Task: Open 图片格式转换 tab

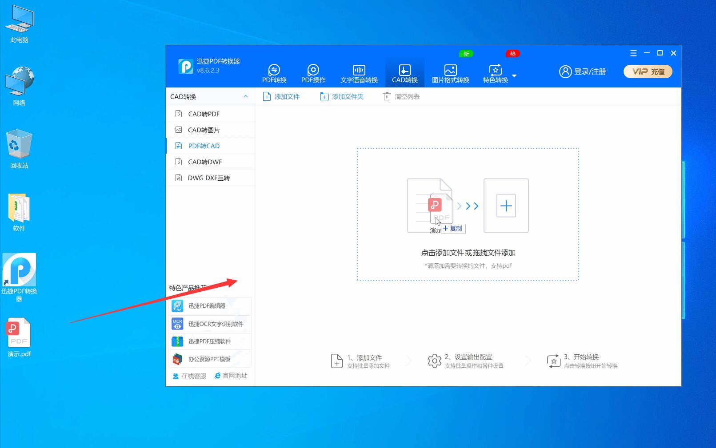Action: (451, 74)
